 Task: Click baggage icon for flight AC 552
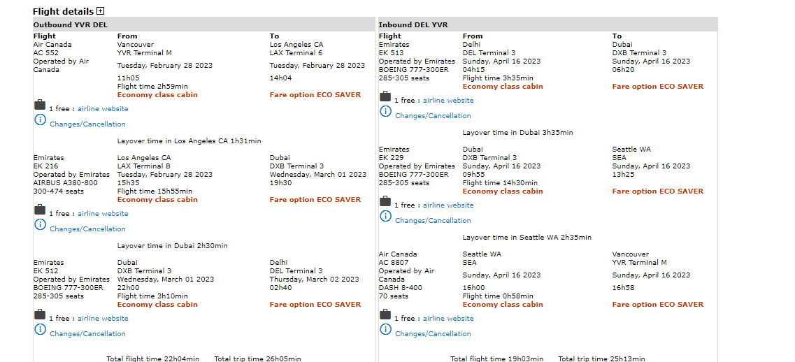pyautogui.click(x=40, y=105)
